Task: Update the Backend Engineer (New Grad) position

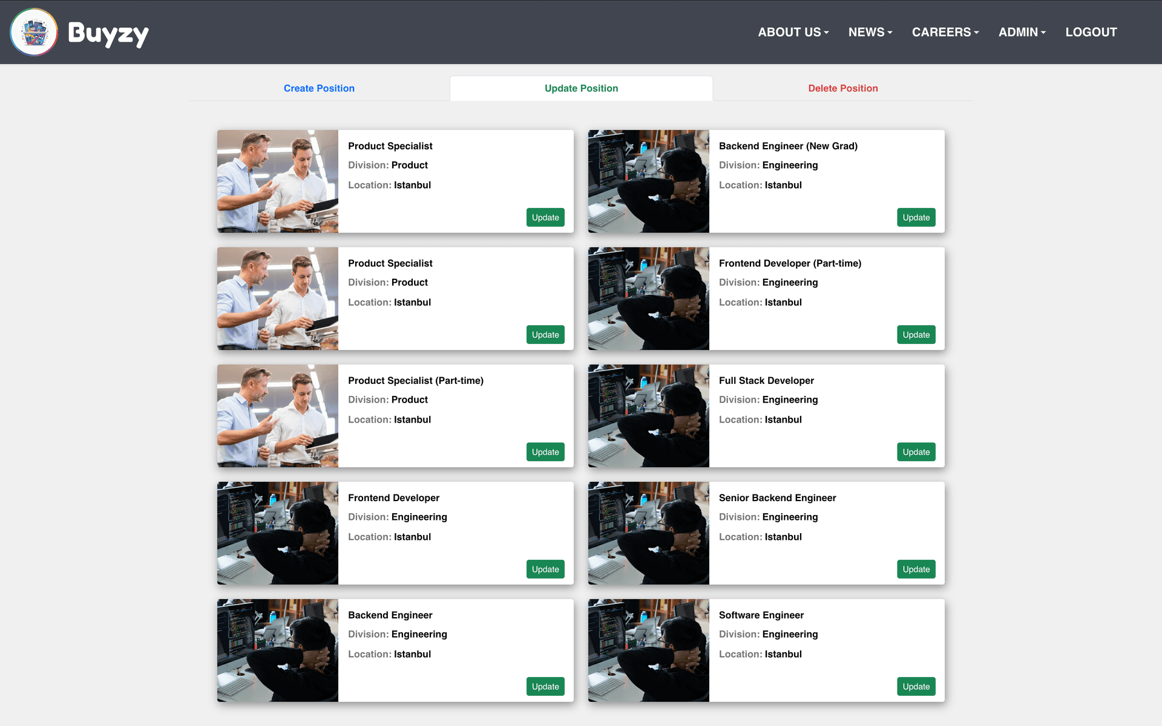Action: pyautogui.click(x=916, y=218)
